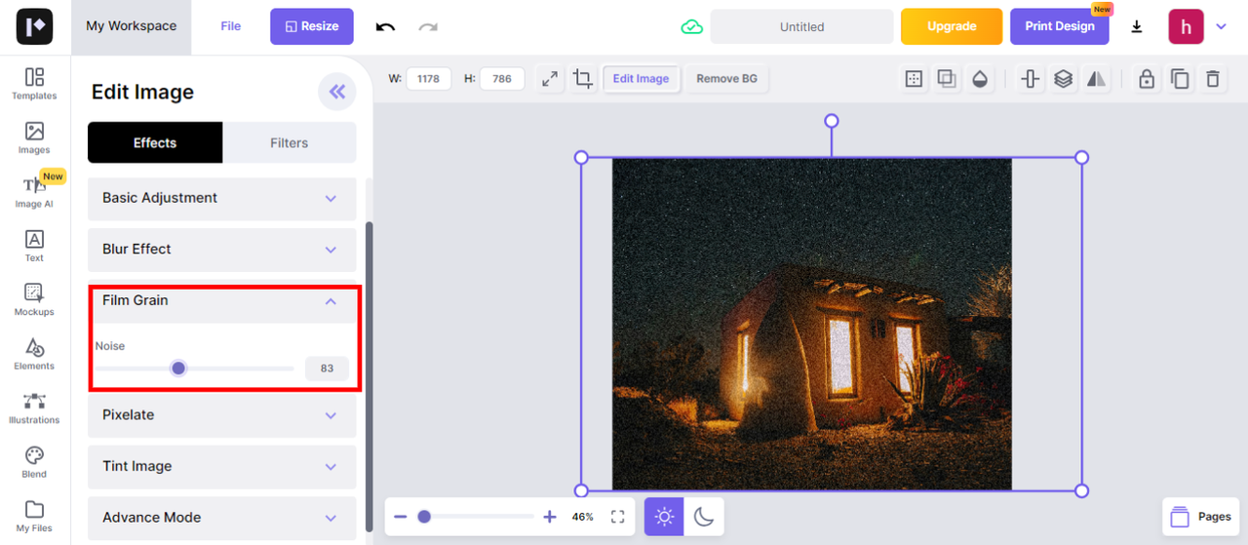Select the house photo on canvas
The height and width of the screenshot is (545, 1248).
tap(811, 324)
